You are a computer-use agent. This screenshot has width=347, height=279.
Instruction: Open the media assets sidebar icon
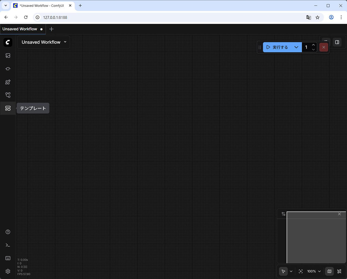(8, 56)
